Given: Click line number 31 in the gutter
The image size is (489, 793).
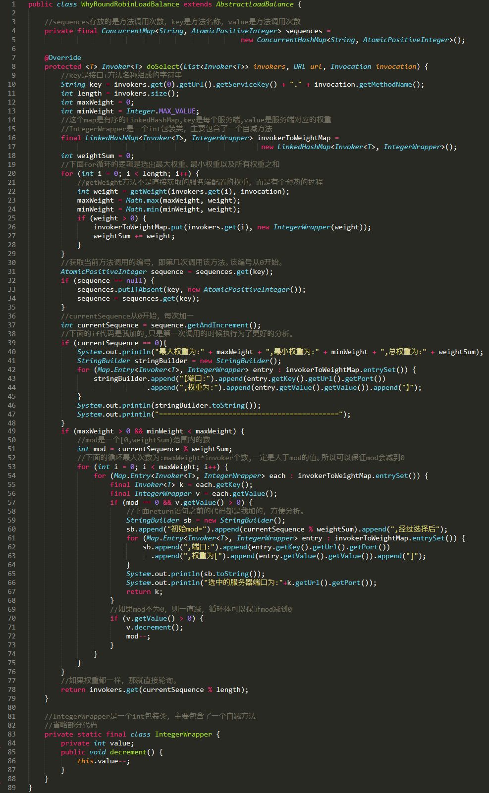Looking at the screenshot, I should [x=12, y=272].
